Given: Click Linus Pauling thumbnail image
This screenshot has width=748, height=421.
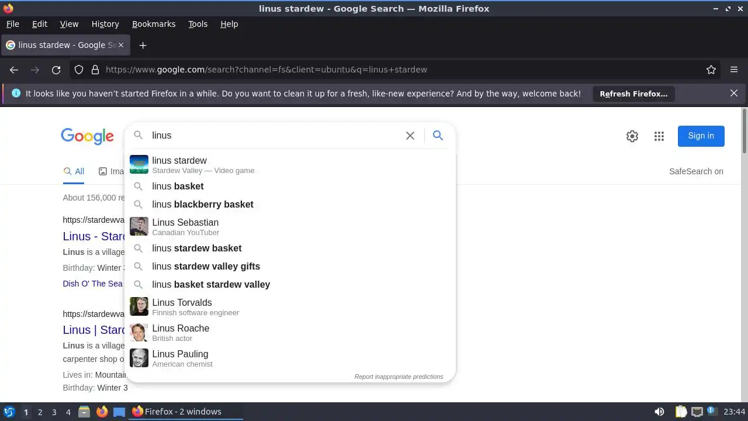Looking at the screenshot, I should coord(139,358).
